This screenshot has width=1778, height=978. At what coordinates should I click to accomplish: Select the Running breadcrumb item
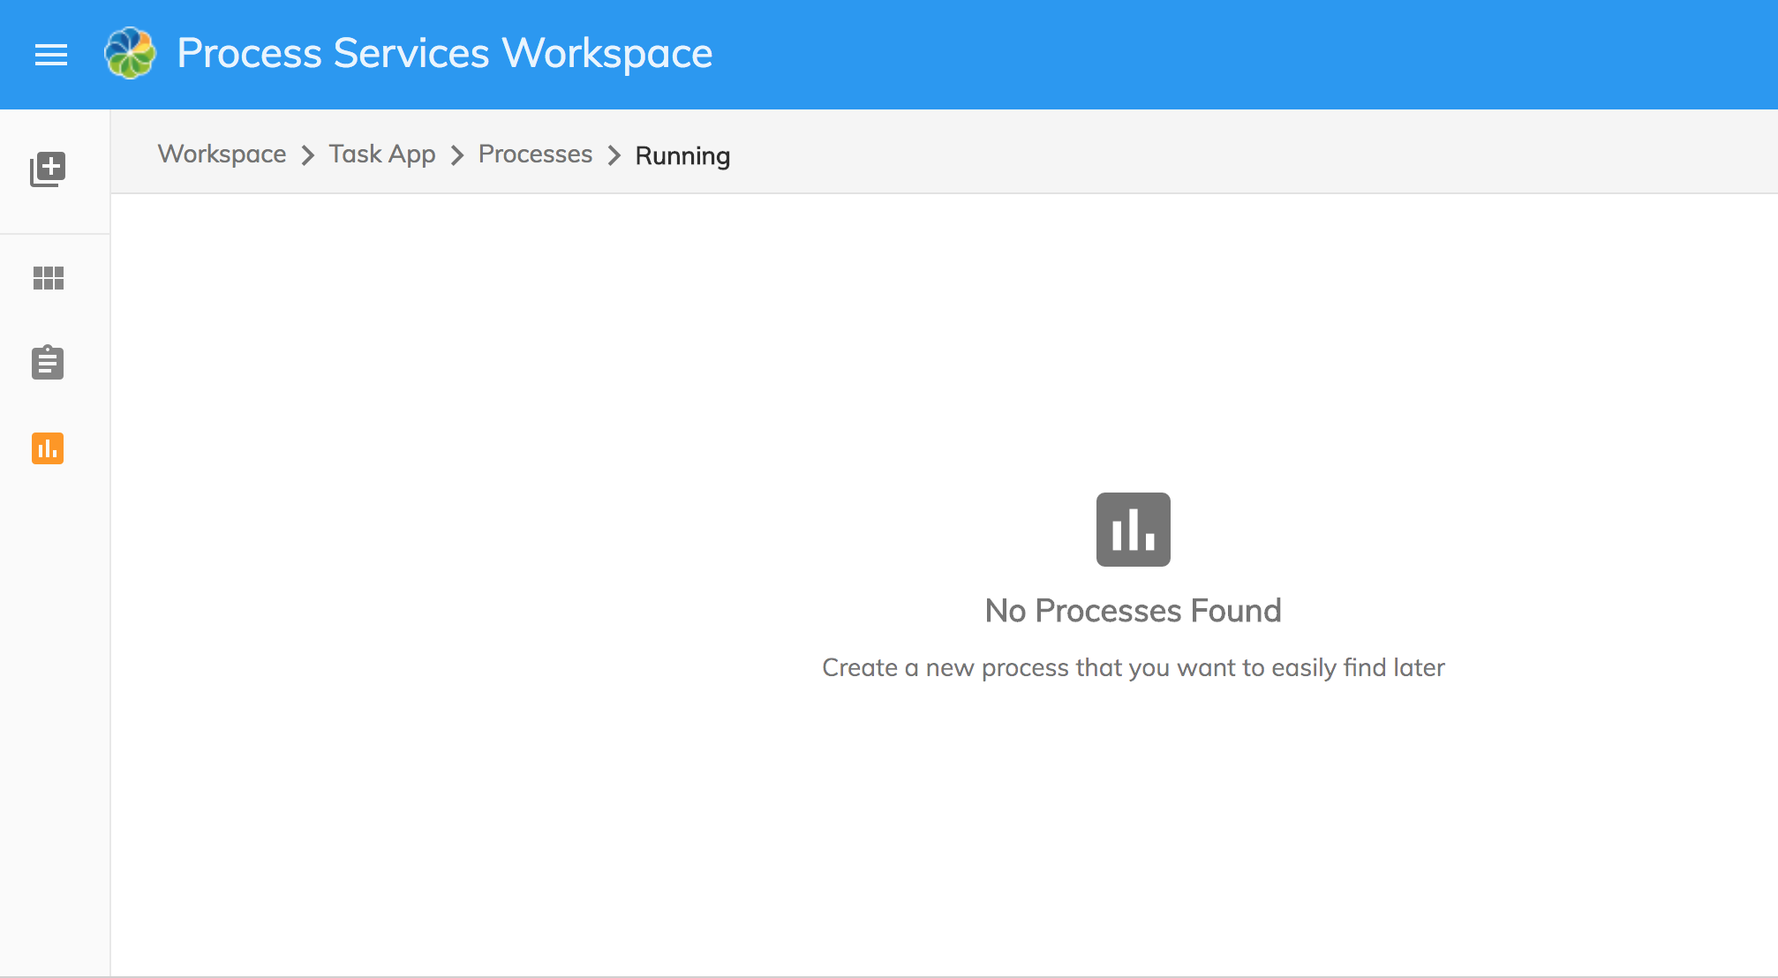click(x=682, y=156)
